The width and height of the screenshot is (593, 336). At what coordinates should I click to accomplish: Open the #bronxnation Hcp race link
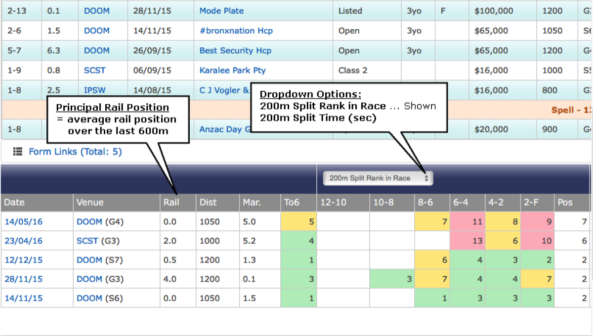coord(236,31)
